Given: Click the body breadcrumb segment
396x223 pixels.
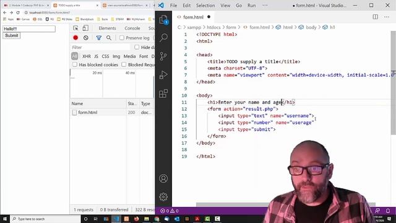Looking at the screenshot, I should 311,27.
